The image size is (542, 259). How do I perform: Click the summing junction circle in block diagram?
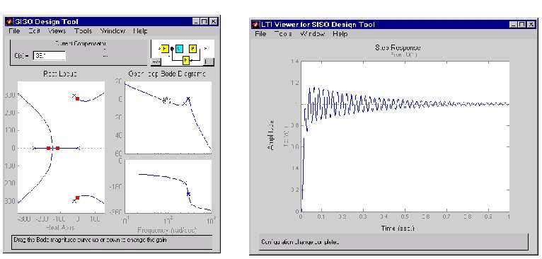pos(172,49)
